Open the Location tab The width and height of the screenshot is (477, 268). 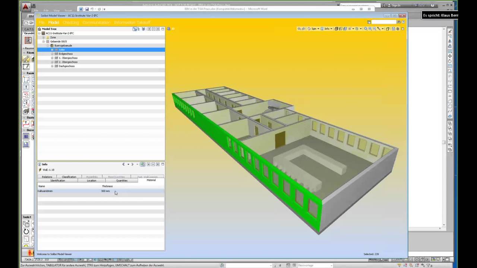(x=92, y=181)
